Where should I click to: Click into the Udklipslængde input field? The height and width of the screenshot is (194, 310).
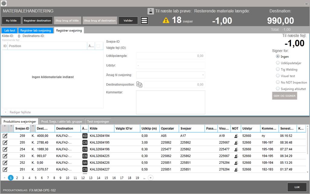click(170, 56)
